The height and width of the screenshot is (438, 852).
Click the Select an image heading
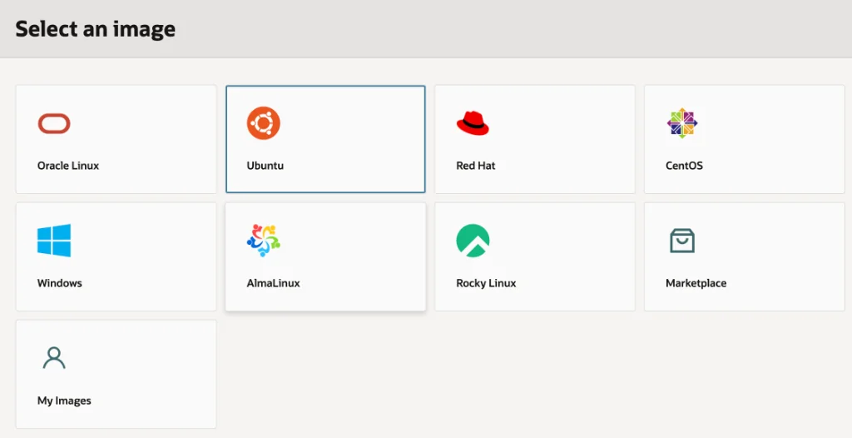96,29
